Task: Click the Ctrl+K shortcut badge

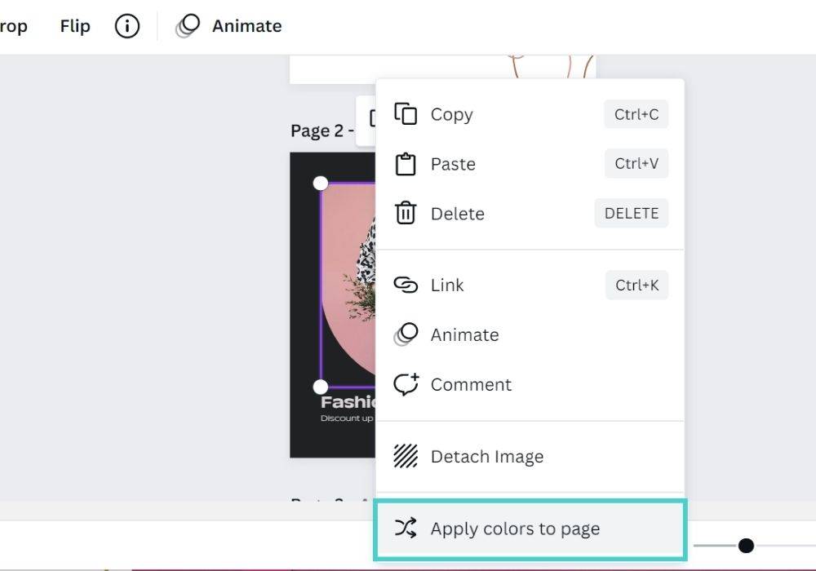Action: [636, 285]
